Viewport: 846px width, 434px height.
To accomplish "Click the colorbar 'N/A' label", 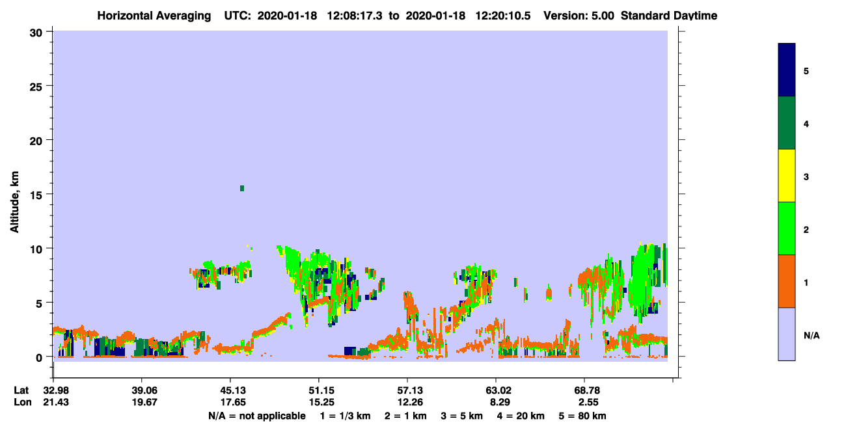I will pos(812,335).
